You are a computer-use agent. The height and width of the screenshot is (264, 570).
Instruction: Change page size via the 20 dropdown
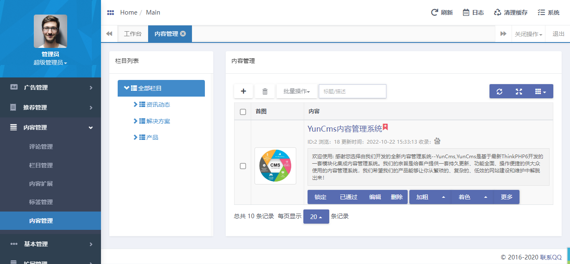pos(316,216)
